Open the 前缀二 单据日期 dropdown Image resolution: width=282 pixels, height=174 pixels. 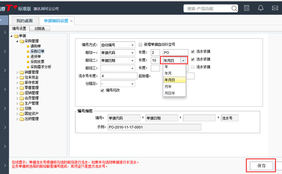tap(133, 60)
